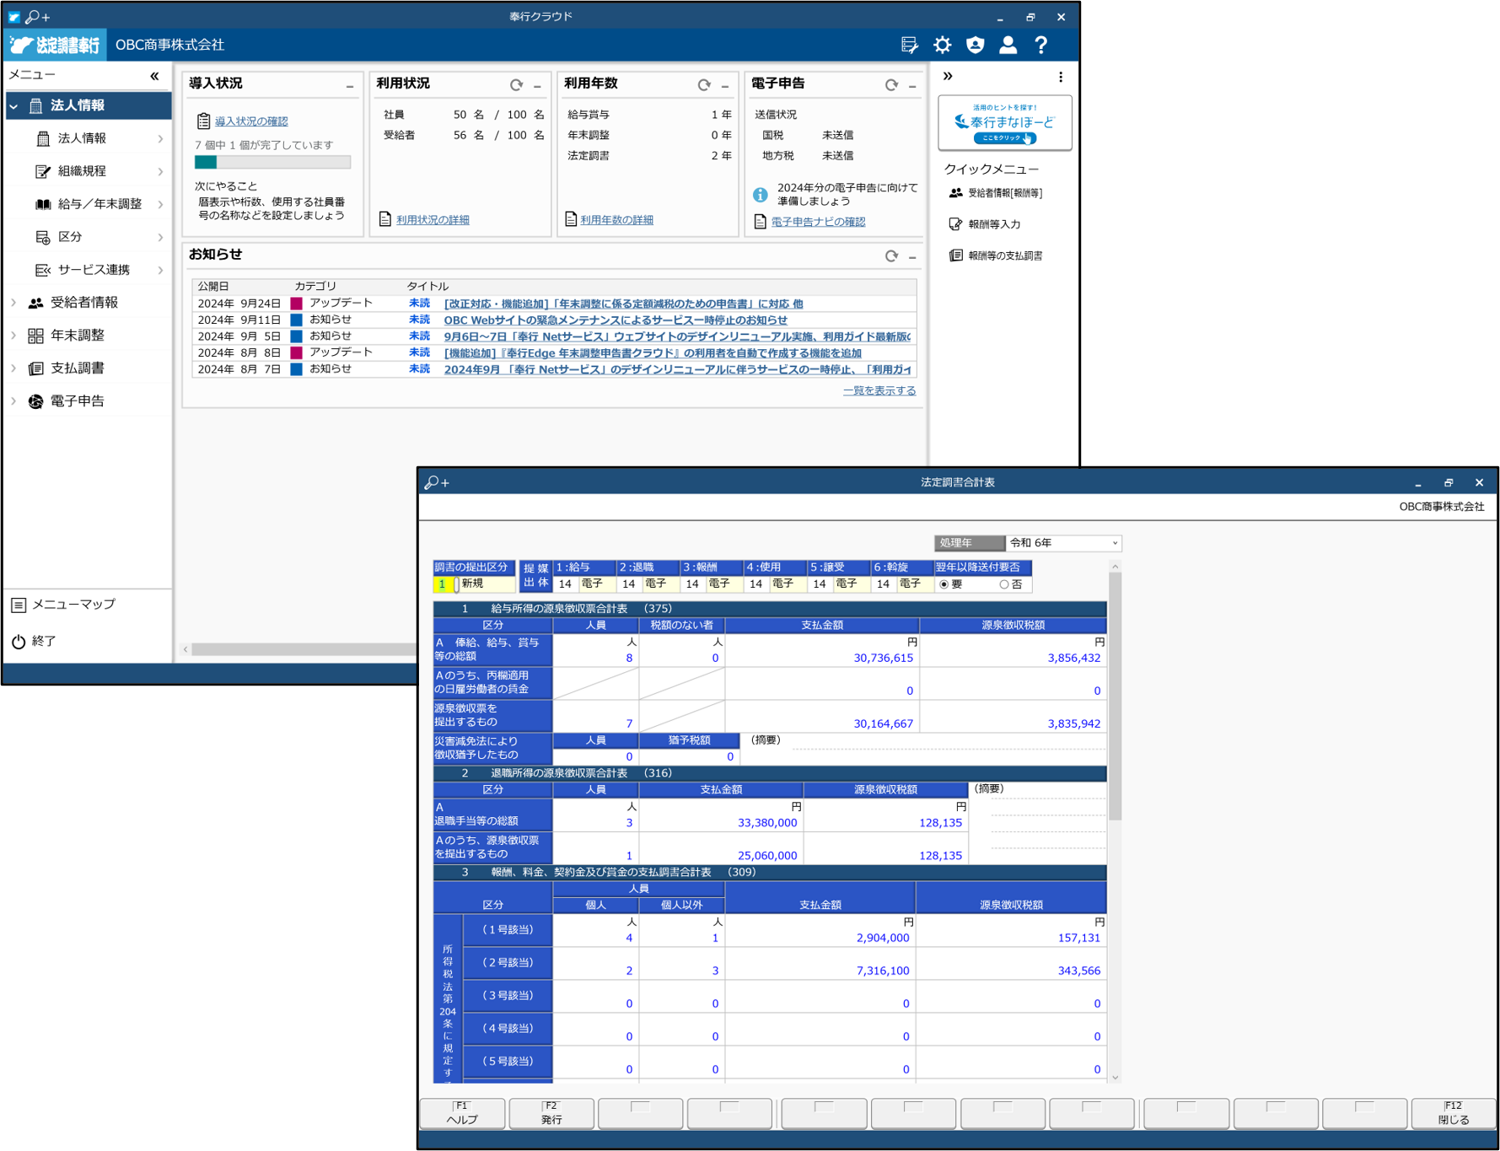Viewport: 1500px width, 1151px height.
Task: Click the 調書の提出区分 input field
Action: [443, 584]
